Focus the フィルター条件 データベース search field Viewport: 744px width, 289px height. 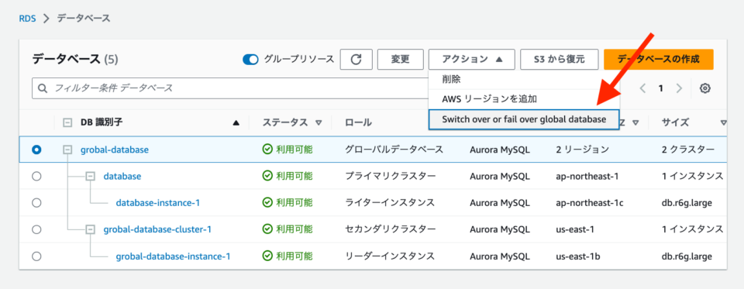pos(230,88)
